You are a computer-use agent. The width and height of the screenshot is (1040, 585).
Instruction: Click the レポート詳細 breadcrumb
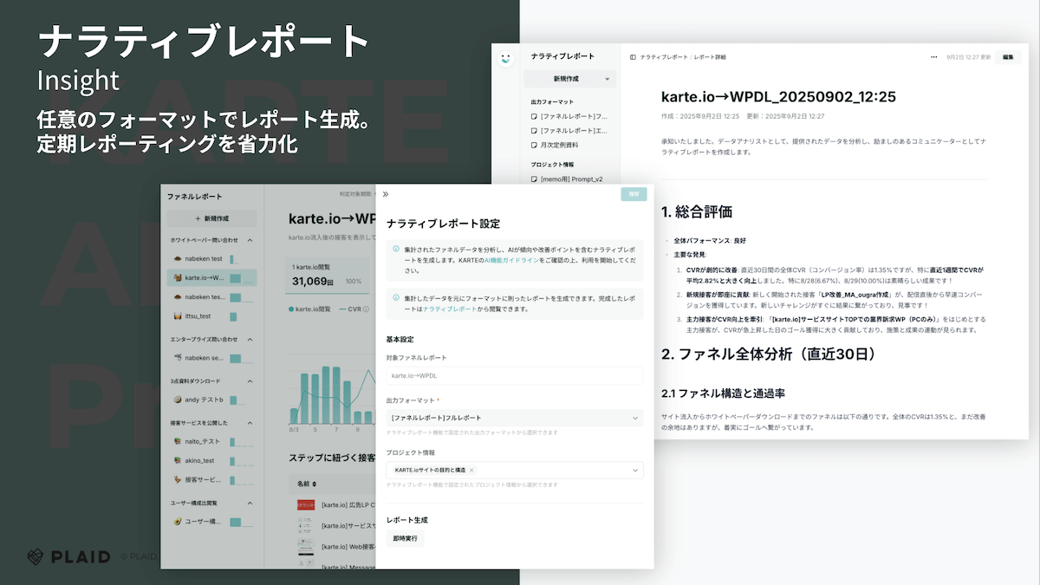[x=711, y=56]
